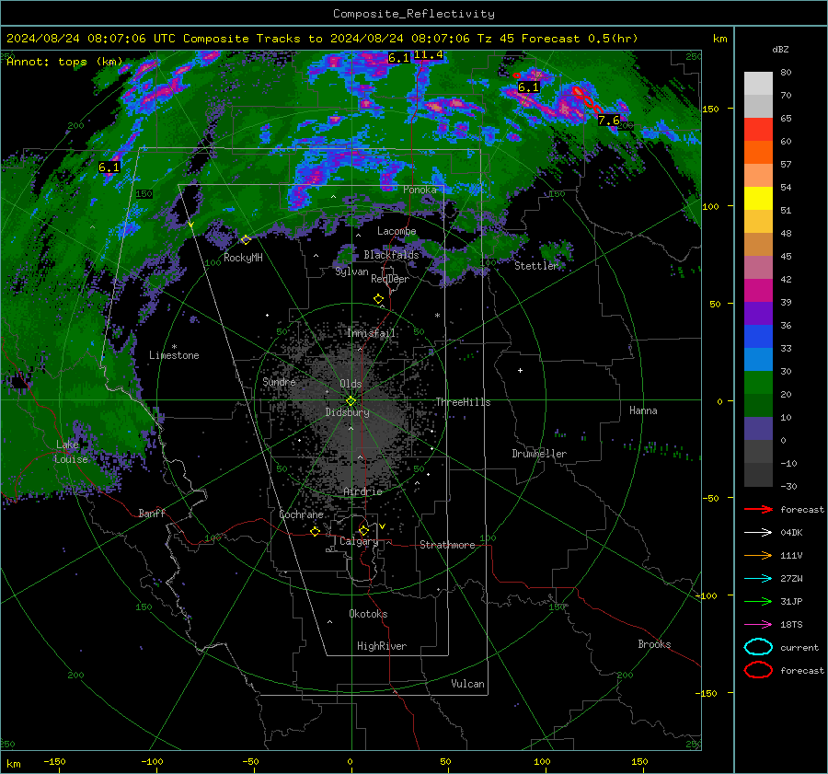Click the Innisfail city label
This screenshot has height=774, width=828.
[371, 333]
